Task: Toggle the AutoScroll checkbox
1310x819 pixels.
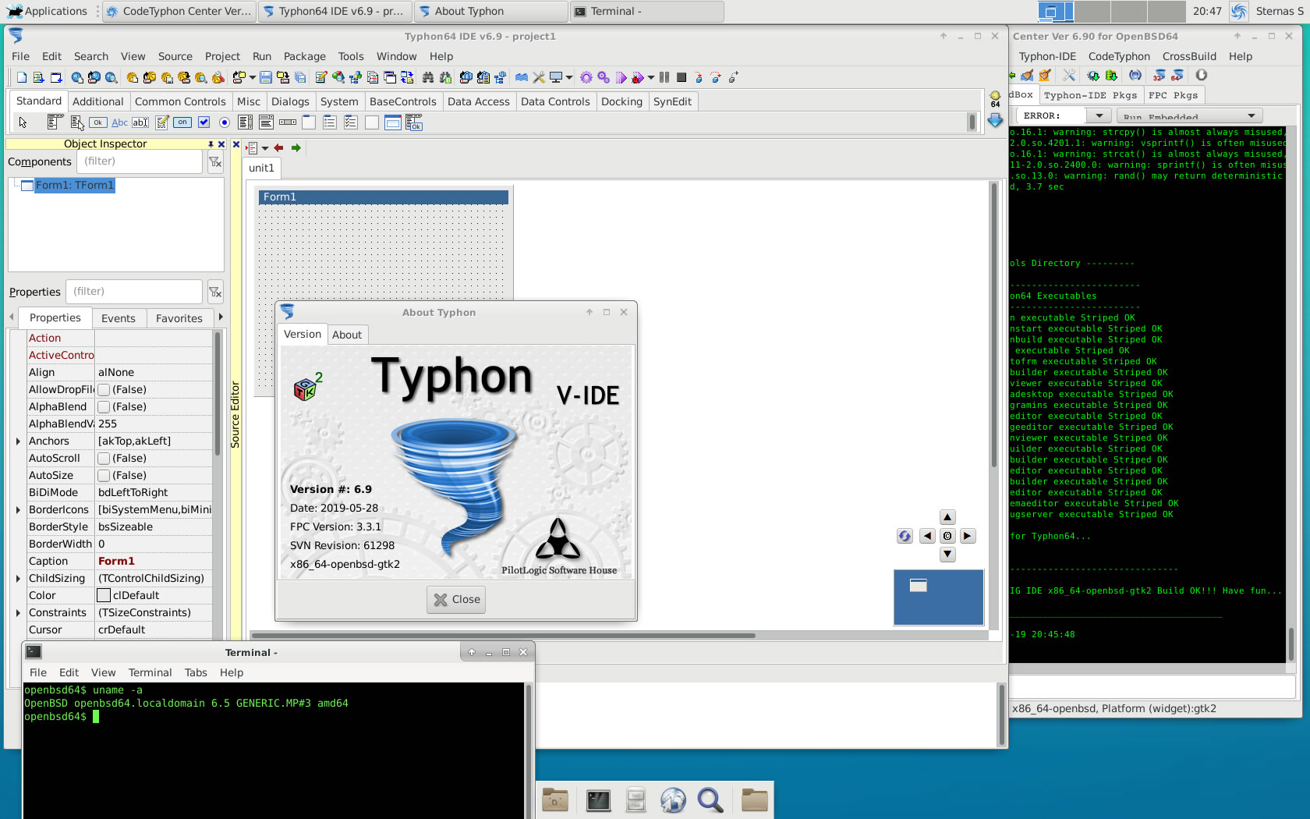Action: click(x=104, y=458)
